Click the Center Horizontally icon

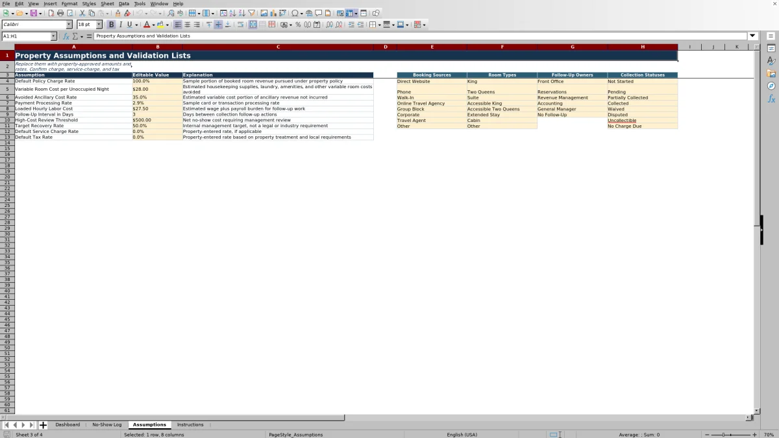click(x=187, y=25)
